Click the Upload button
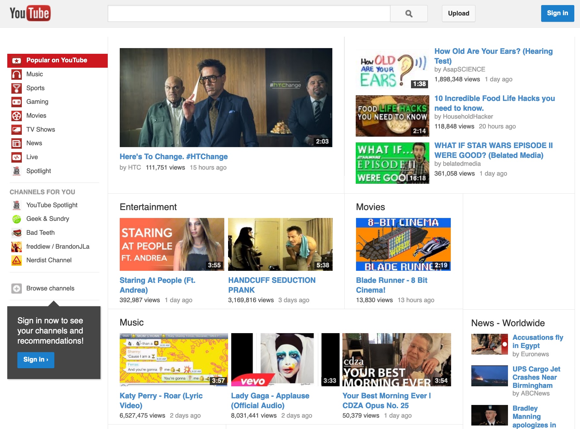Screen dimensions: 580x429 (458, 14)
